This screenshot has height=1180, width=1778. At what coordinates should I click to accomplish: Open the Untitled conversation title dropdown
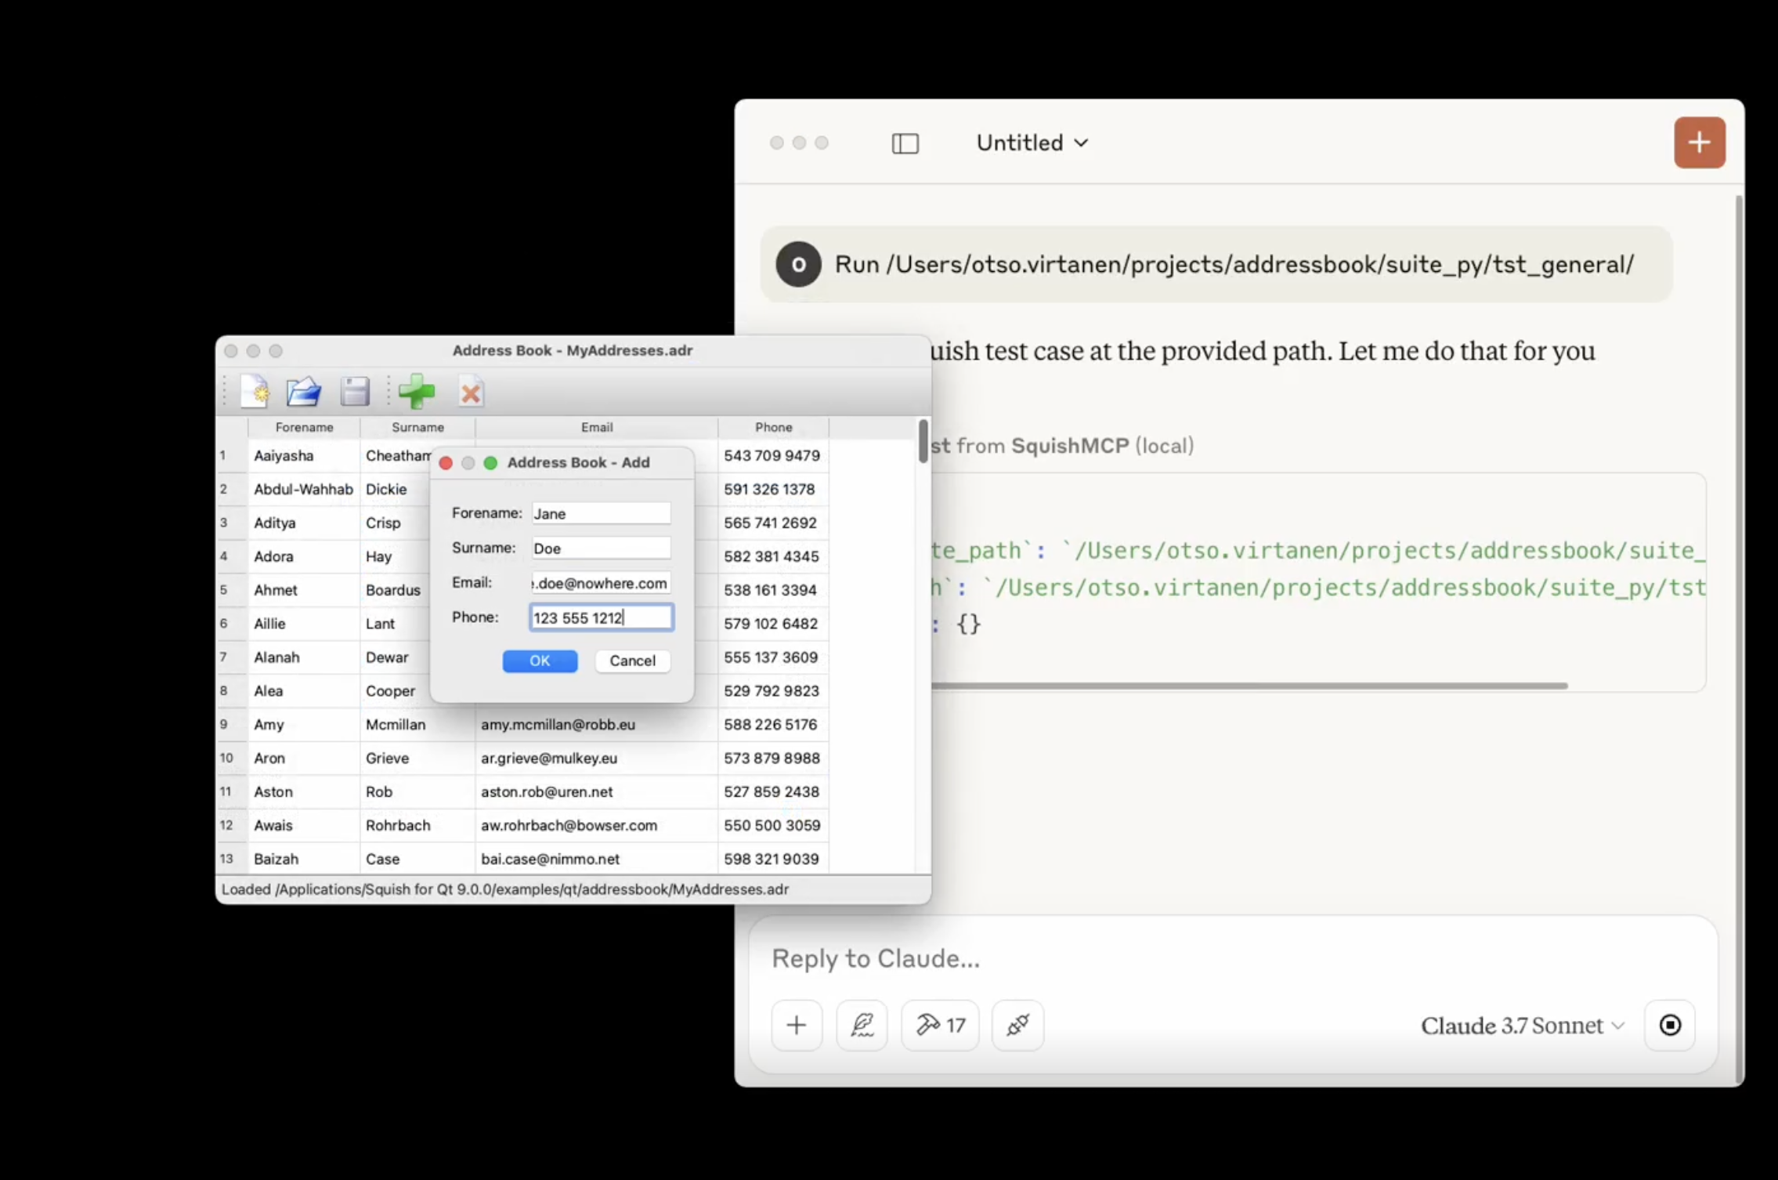pyautogui.click(x=1032, y=143)
